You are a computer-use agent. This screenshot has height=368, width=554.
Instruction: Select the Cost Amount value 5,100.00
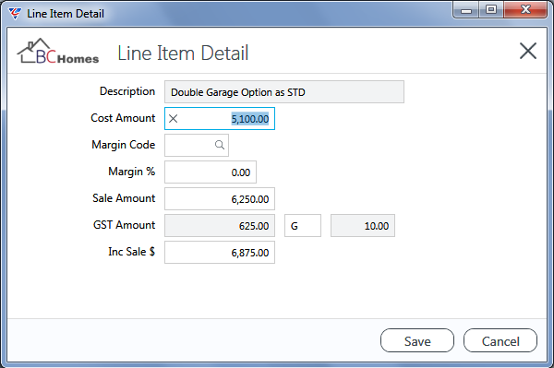tap(250, 119)
